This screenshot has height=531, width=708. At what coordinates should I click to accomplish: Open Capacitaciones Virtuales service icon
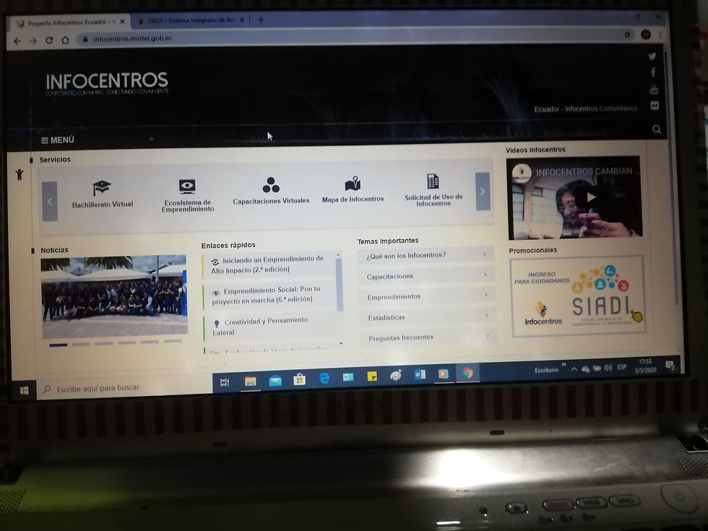pyautogui.click(x=271, y=185)
